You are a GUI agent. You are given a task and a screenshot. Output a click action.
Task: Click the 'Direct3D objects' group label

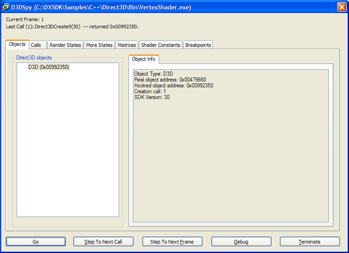(x=34, y=58)
